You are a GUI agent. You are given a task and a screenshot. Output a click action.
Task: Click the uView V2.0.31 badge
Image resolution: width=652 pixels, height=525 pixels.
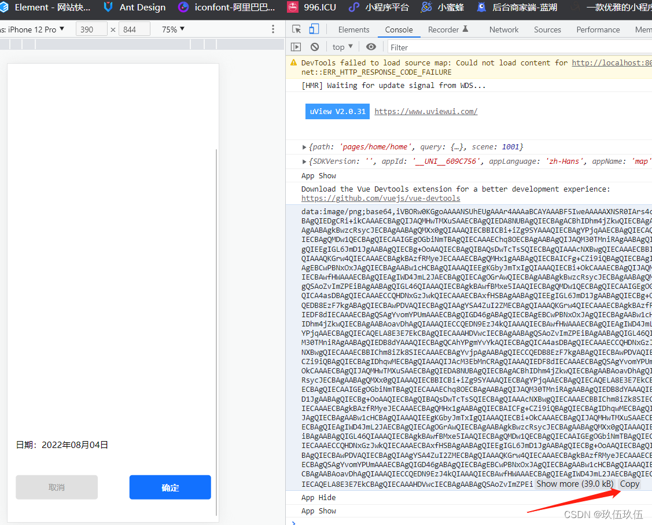point(337,112)
